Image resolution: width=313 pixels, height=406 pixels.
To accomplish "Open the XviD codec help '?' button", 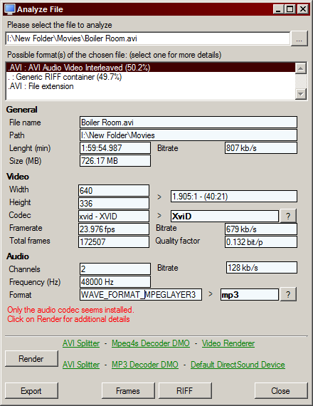I will tap(288, 216).
